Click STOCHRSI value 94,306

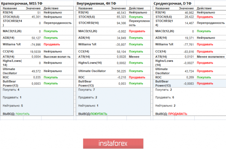click(x=121, y=23)
